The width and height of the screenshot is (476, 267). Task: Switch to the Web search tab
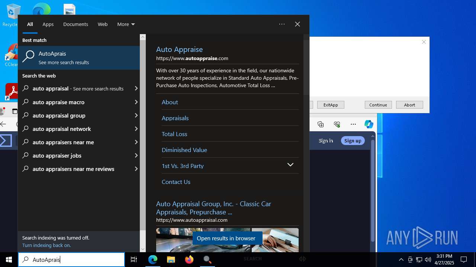click(103, 24)
